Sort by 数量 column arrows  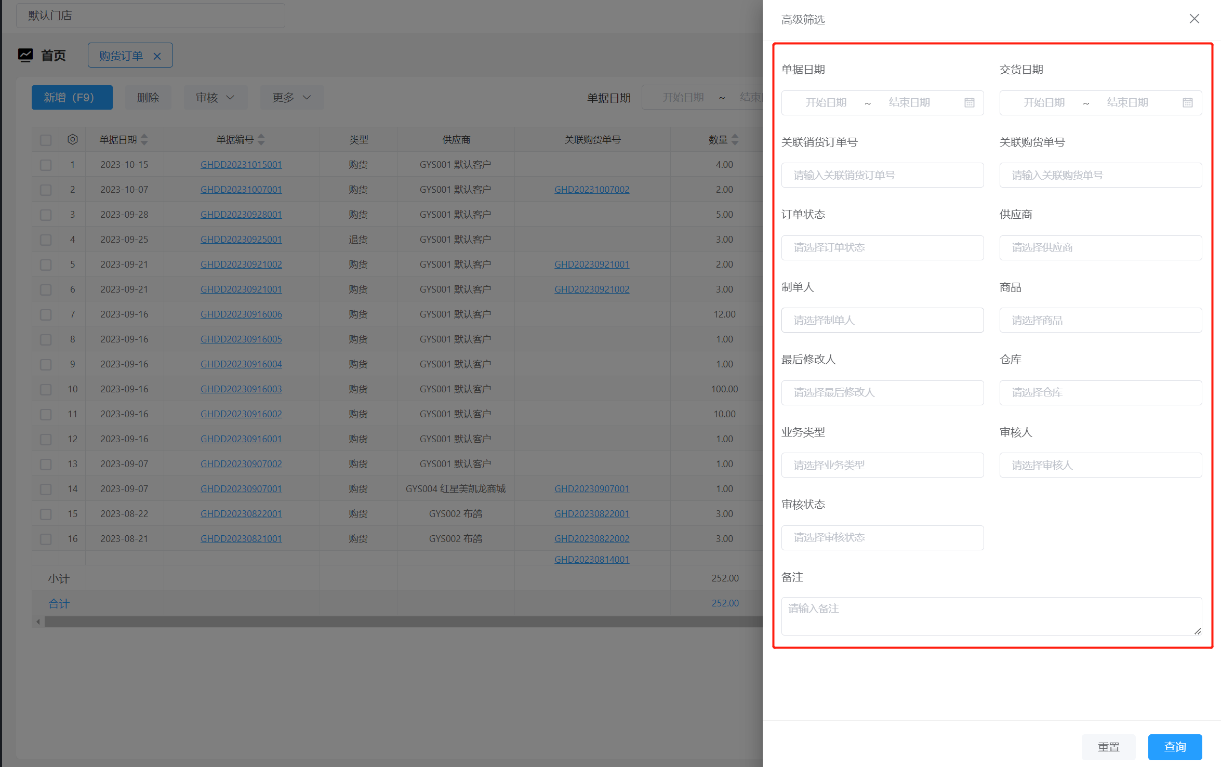click(x=735, y=139)
